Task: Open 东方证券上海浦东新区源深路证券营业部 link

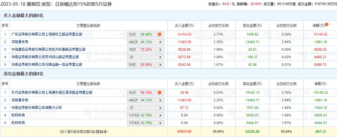Action: [x=52, y=92]
